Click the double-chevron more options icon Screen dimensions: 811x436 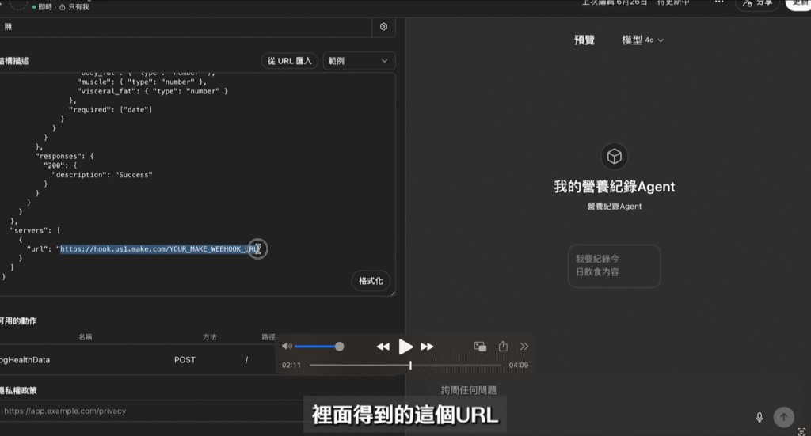click(x=524, y=347)
